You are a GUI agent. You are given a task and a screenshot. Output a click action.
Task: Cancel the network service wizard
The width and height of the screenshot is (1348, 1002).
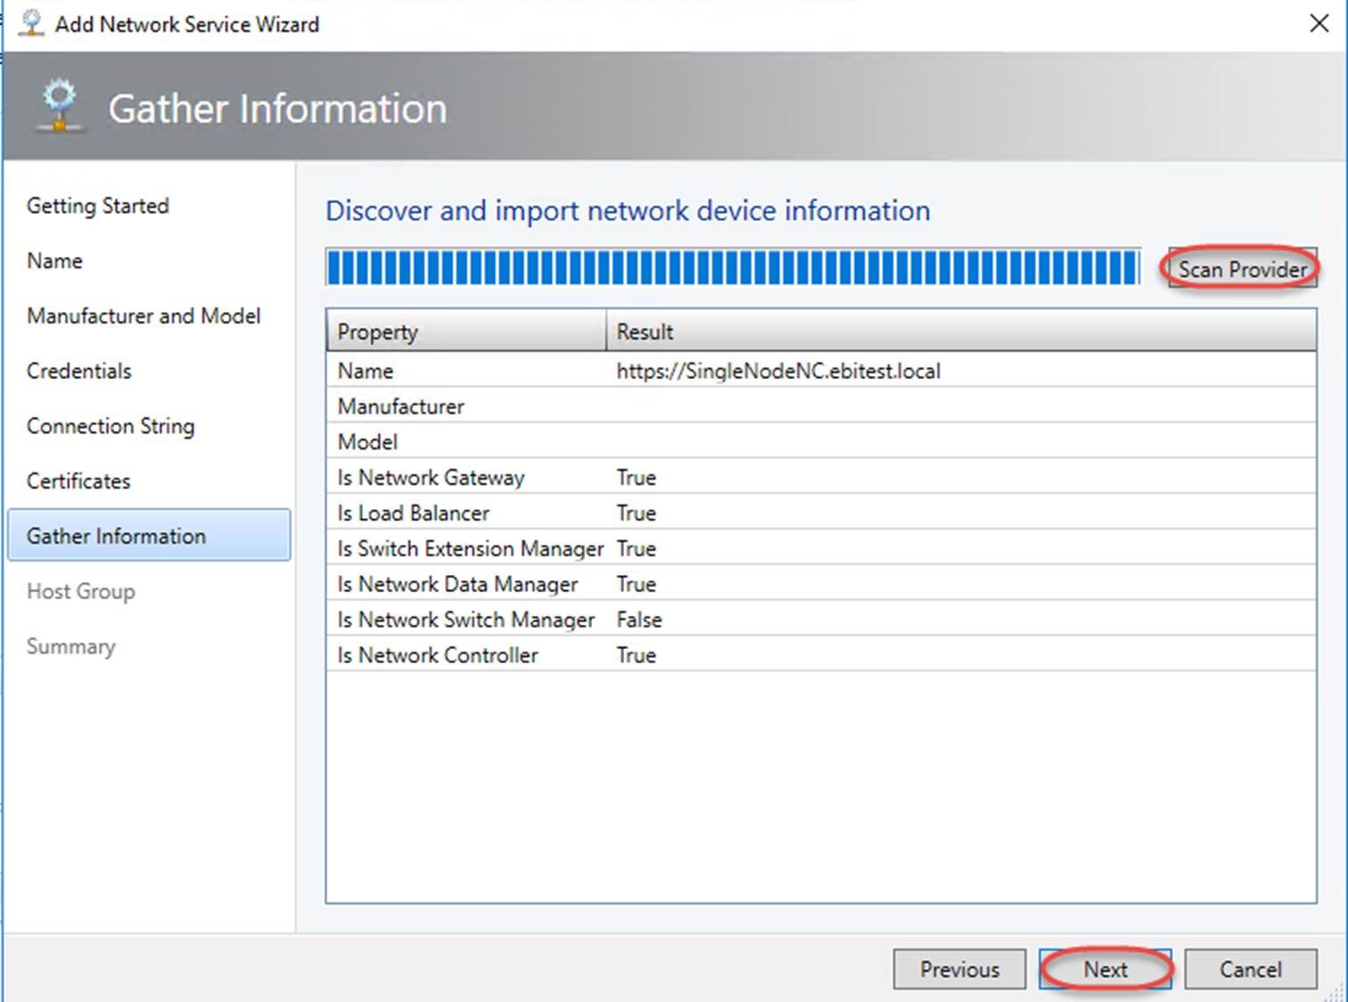1251,969
